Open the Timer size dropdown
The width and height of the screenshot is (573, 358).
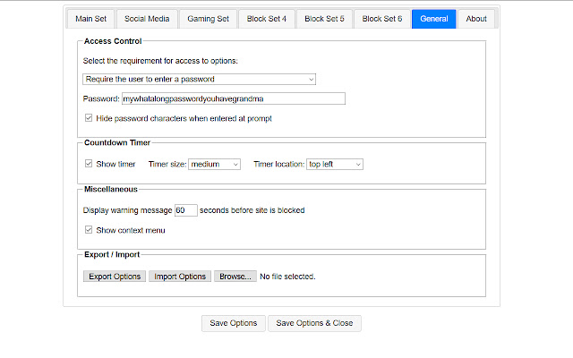[214, 164]
